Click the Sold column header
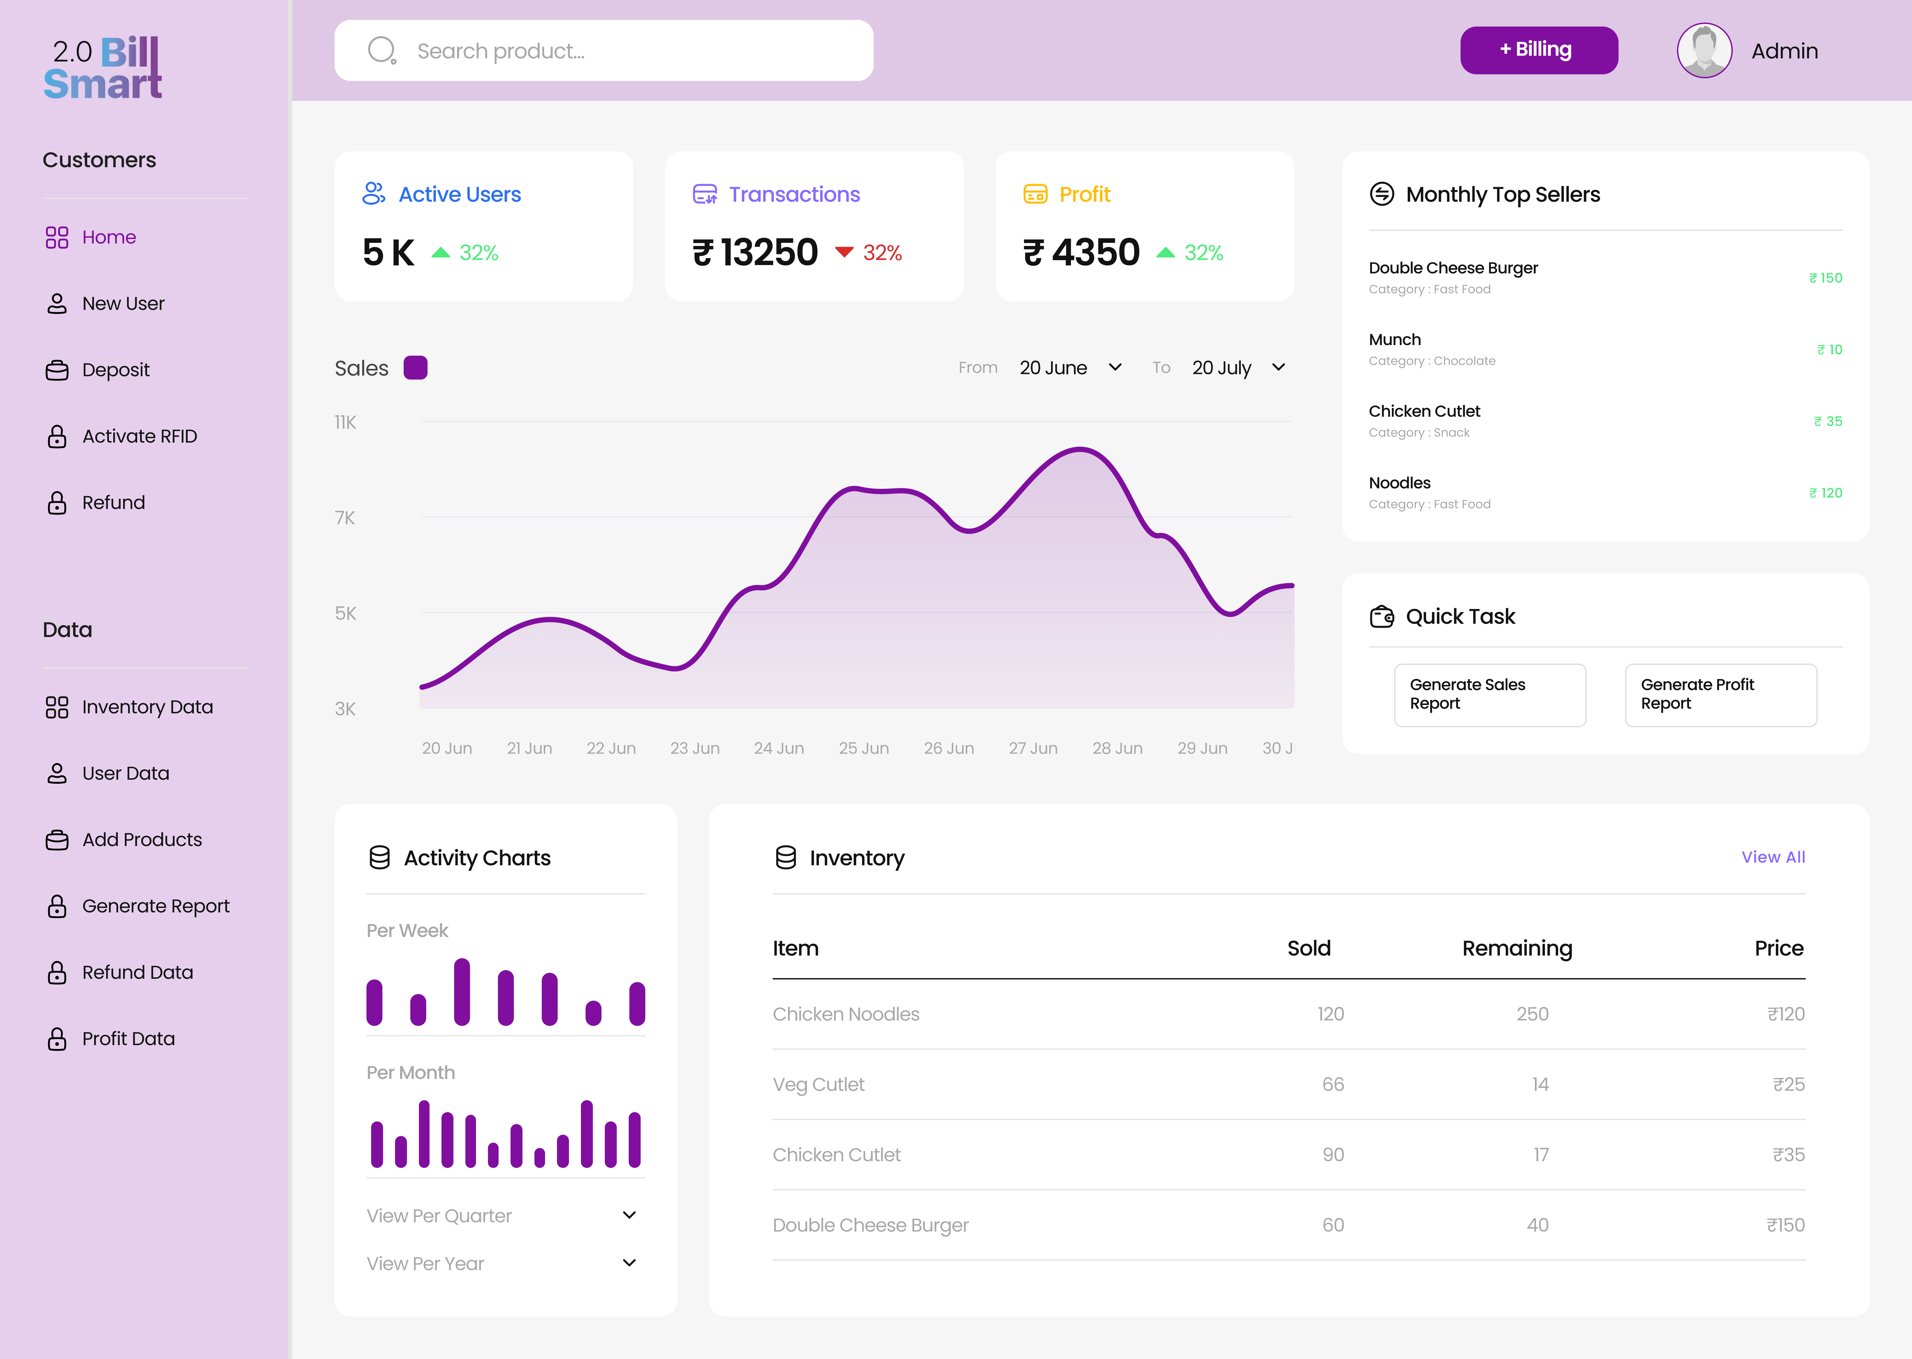1912x1359 pixels. tap(1309, 948)
